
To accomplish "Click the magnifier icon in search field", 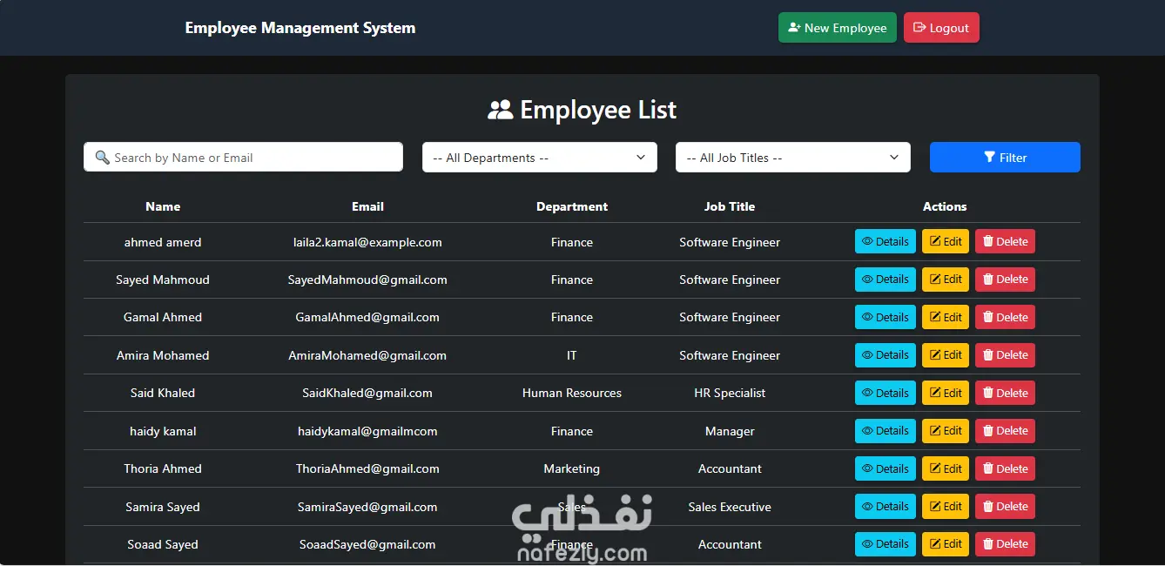I will [102, 158].
